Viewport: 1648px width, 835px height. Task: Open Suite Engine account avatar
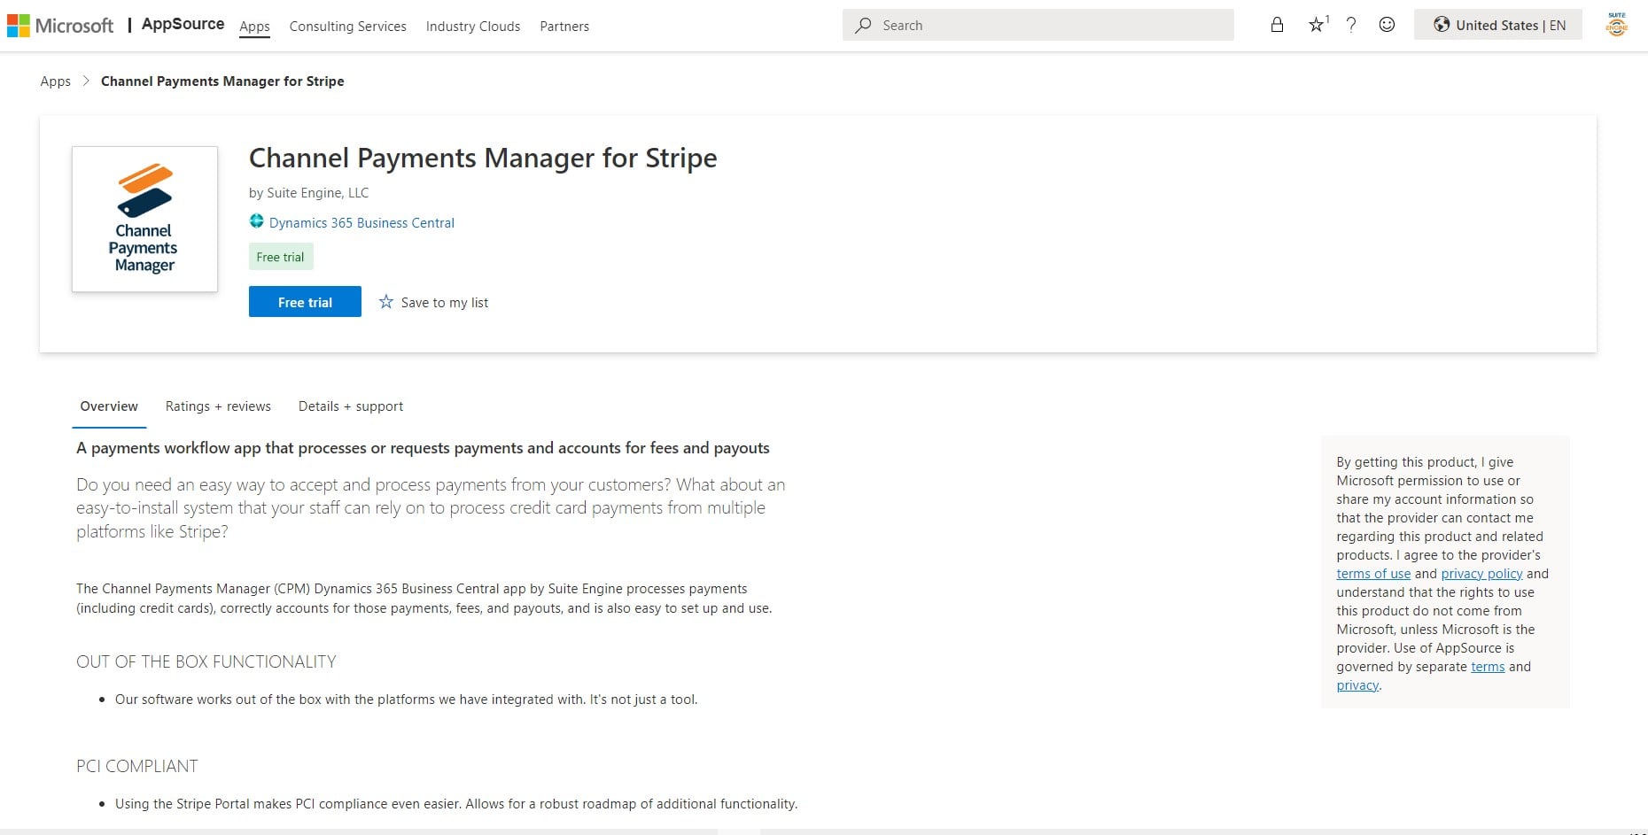point(1616,25)
